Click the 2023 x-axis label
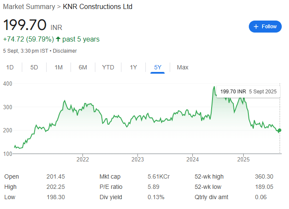This screenshot has height=209, width=289. (138, 159)
